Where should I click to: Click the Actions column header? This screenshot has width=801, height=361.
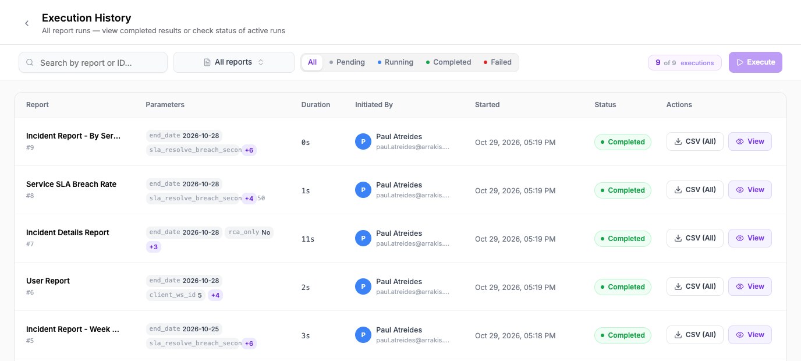click(679, 105)
